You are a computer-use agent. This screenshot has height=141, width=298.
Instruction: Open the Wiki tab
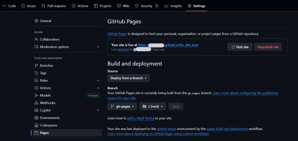123,6
